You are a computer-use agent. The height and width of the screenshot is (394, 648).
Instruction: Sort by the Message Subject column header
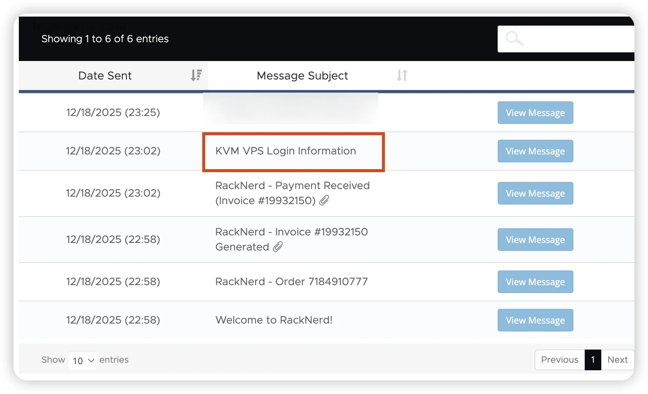[302, 76]
